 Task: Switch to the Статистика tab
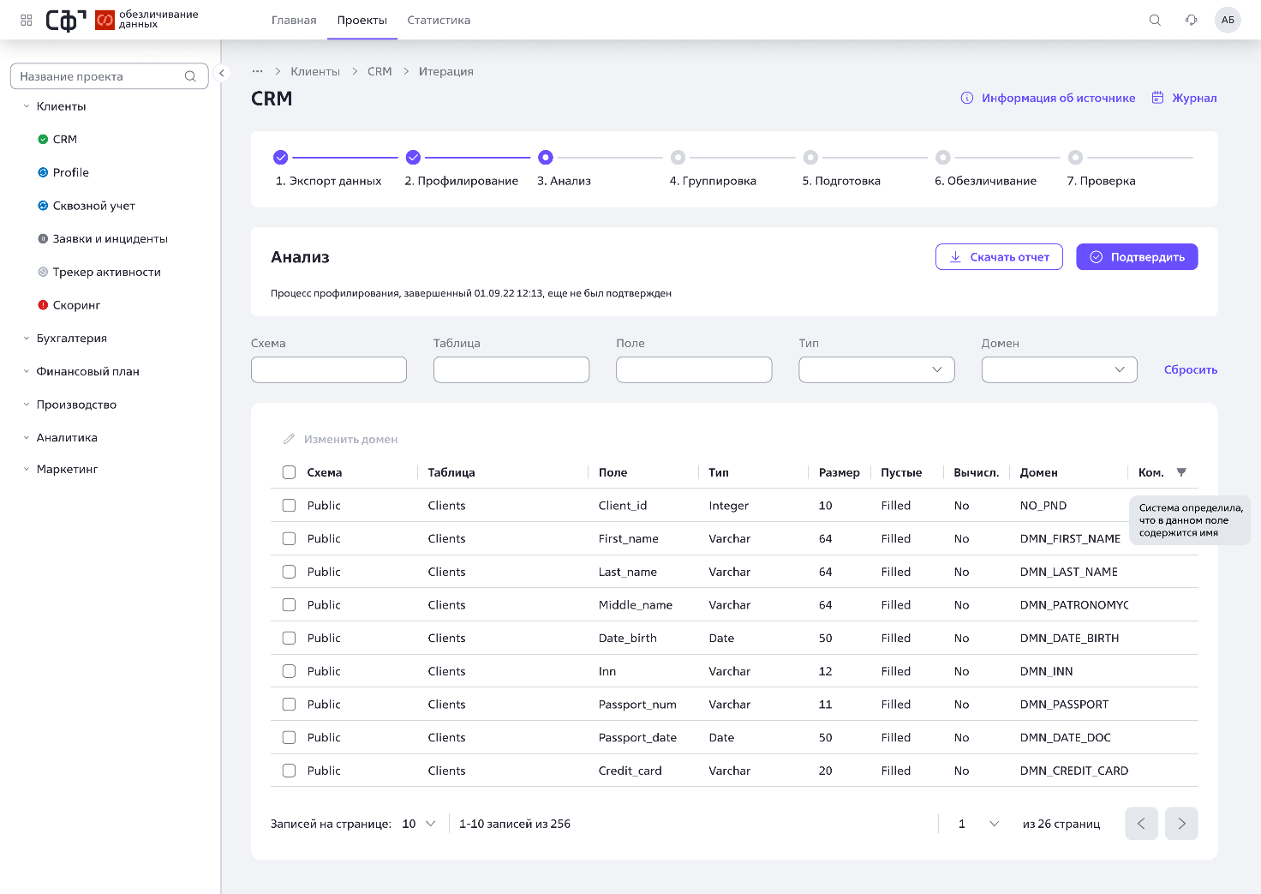pyautogui.click(x=439, y=20)
